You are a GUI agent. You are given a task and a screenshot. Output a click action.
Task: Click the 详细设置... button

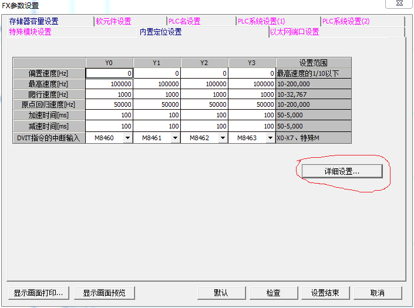click(342, 171)
